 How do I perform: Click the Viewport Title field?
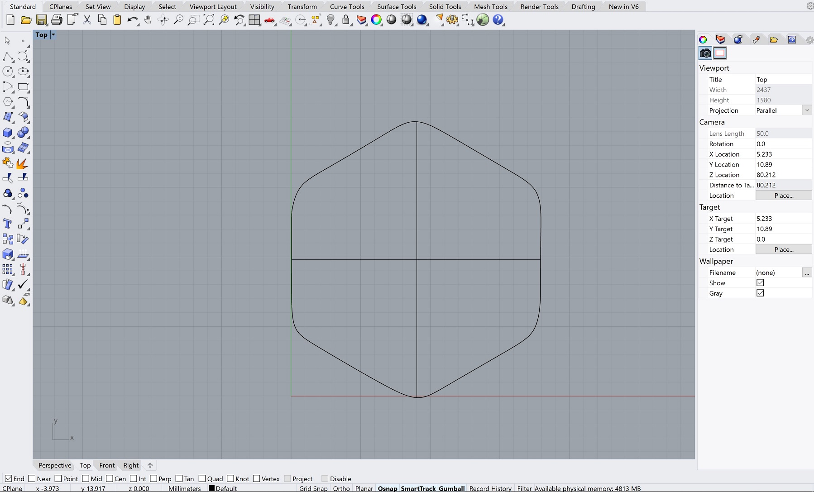[783, 79]
